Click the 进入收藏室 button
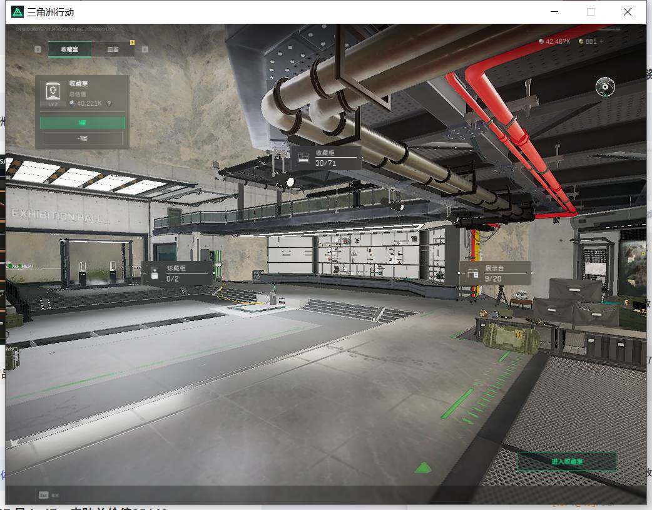The width and height of the screenshot is (652, 510). pyautogui.click(x=567, y=461)
